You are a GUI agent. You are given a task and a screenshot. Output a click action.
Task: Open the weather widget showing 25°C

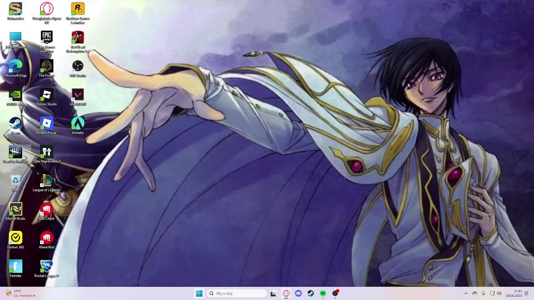click(x=20, y=293)
